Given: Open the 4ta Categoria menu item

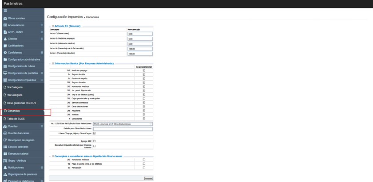Looking at the screenshot, I should pos(15,95).
